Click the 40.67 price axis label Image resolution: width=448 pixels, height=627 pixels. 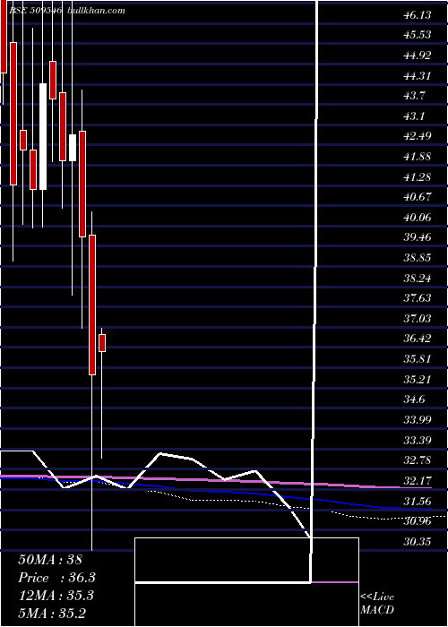point(418,197)
